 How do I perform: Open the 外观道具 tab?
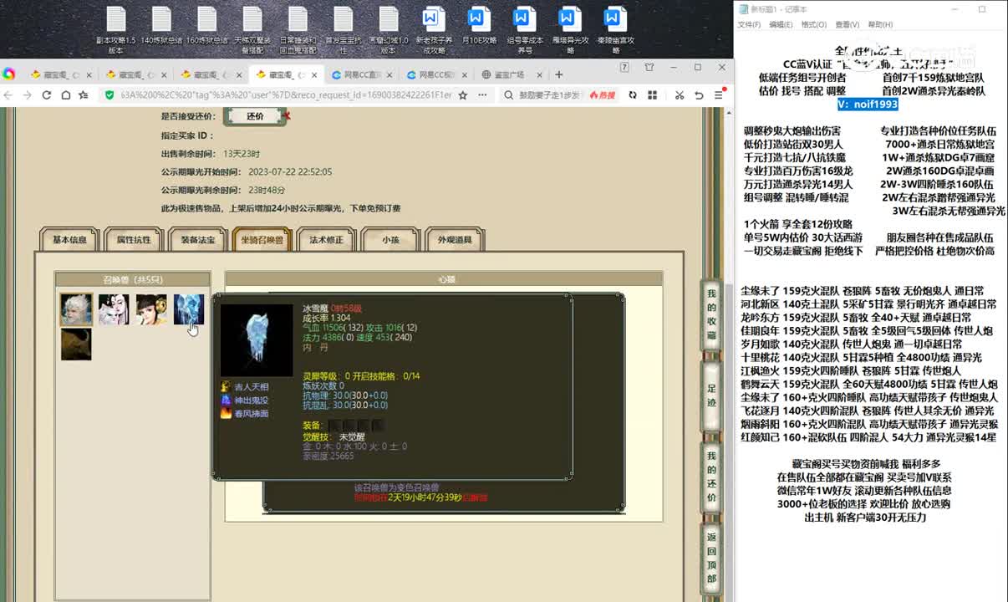(x=455, y=240)
